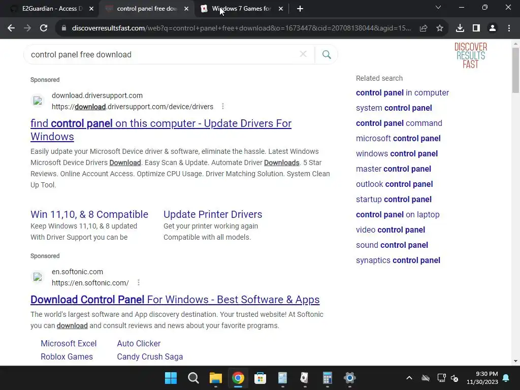Share this page icon in address bar
This screenshot has width=520, height=390.
(x=423, y=28)
